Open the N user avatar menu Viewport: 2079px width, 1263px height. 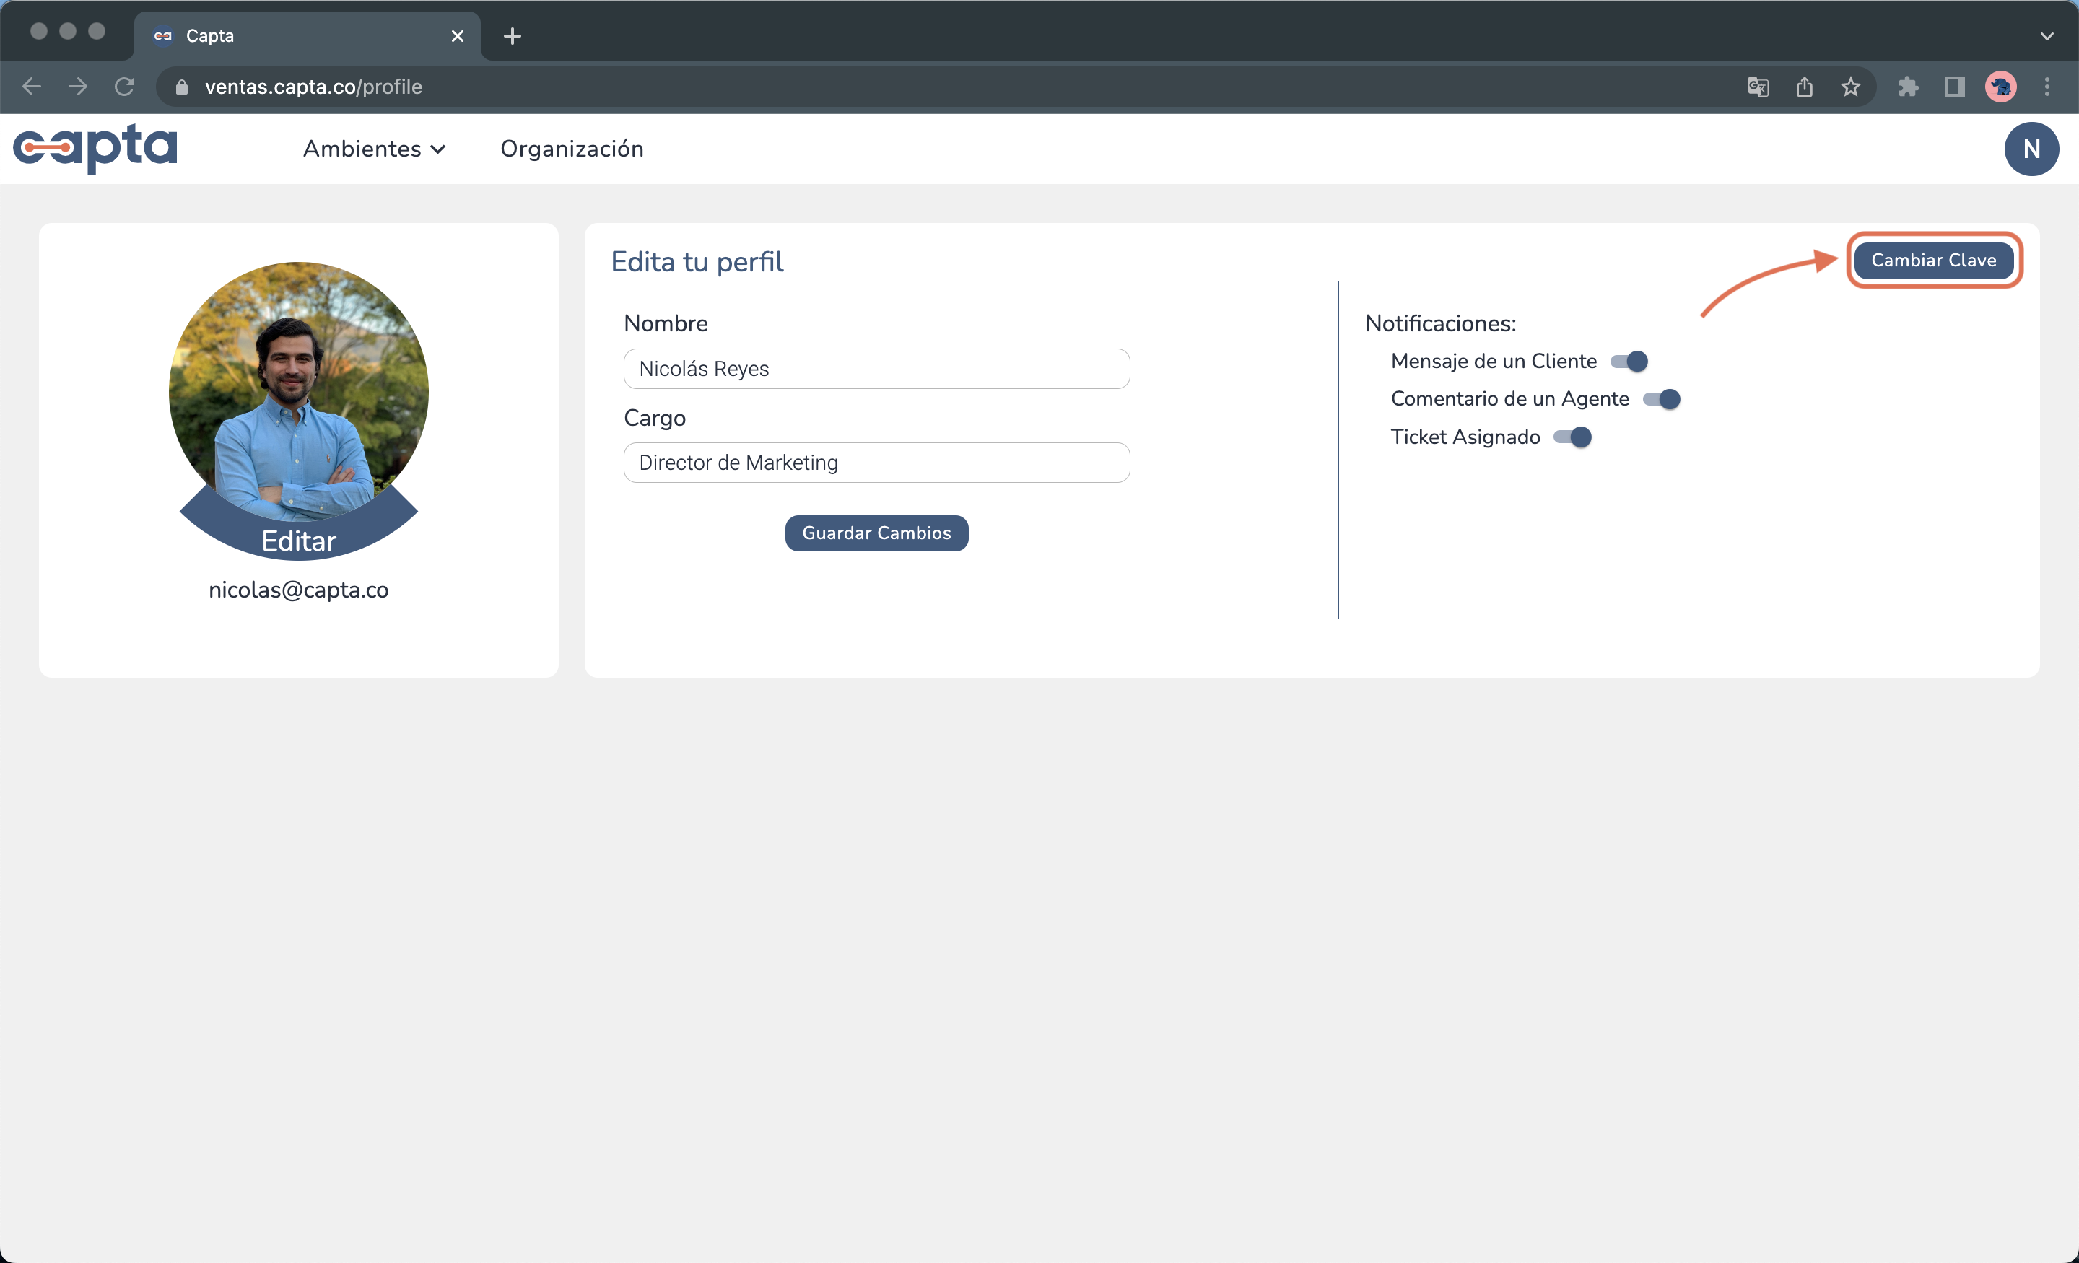pos(2031,149)
